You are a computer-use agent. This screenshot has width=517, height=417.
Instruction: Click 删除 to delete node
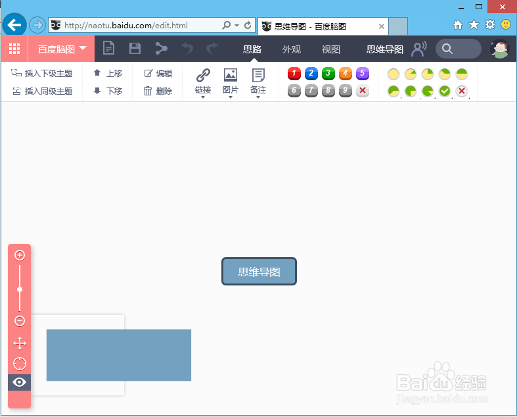click(x=158, y=91)
